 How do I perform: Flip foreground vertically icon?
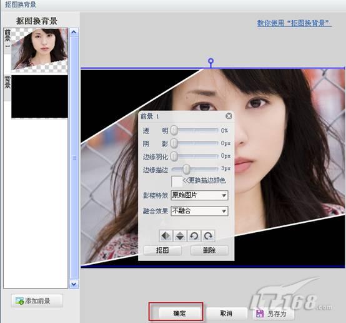point(180,236)
